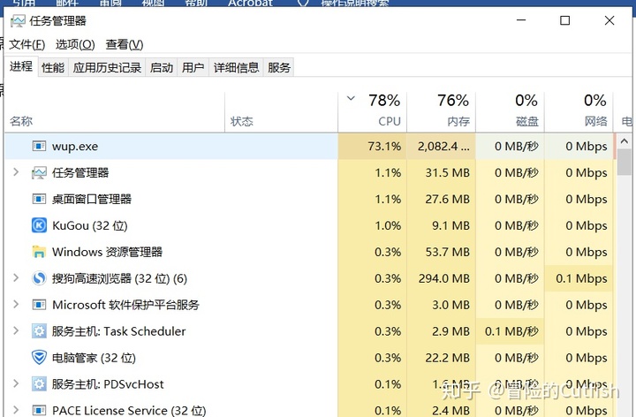
Task: Select the KuGou (32 位) row
Action: 308,225
